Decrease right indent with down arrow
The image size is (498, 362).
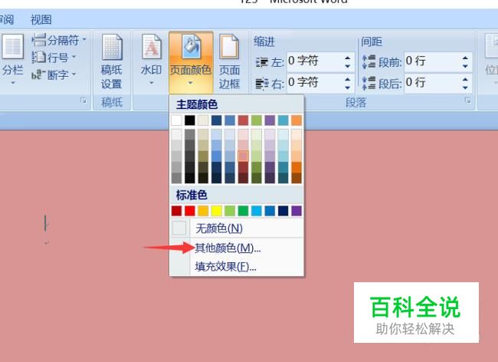pos(348,87)
